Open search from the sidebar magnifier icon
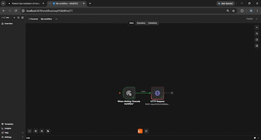The image size is (261, 140). [18, 18]
